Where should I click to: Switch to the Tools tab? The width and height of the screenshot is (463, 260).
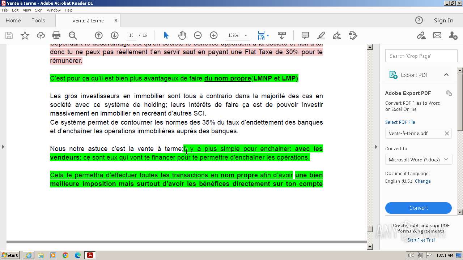(x=38, y=21)
